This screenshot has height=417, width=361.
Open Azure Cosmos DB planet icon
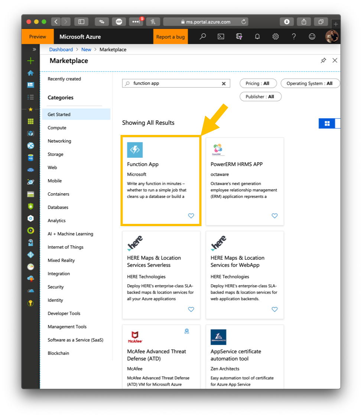[30, 182]
